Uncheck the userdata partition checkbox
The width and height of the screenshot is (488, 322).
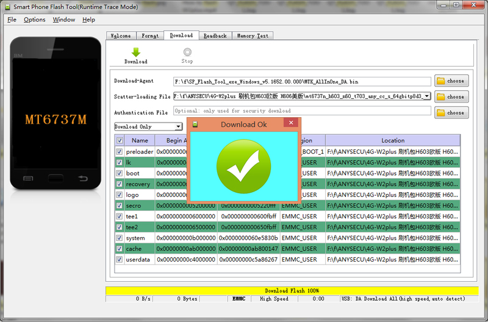[119, 259]
